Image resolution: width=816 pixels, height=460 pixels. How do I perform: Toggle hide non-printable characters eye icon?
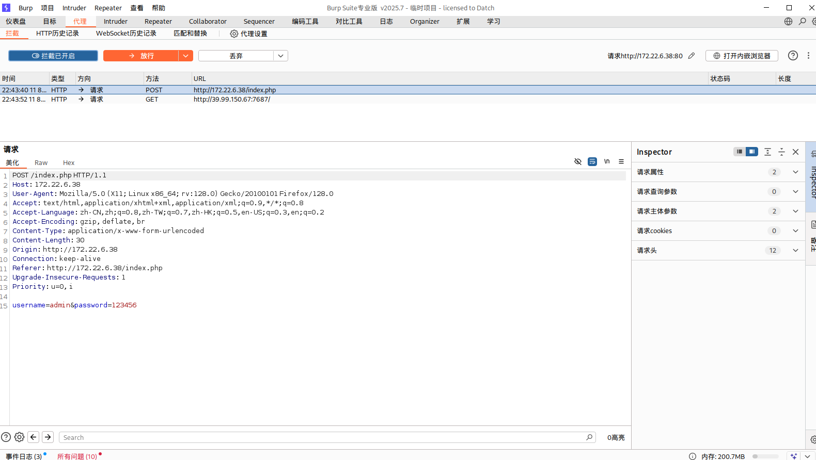578,161
